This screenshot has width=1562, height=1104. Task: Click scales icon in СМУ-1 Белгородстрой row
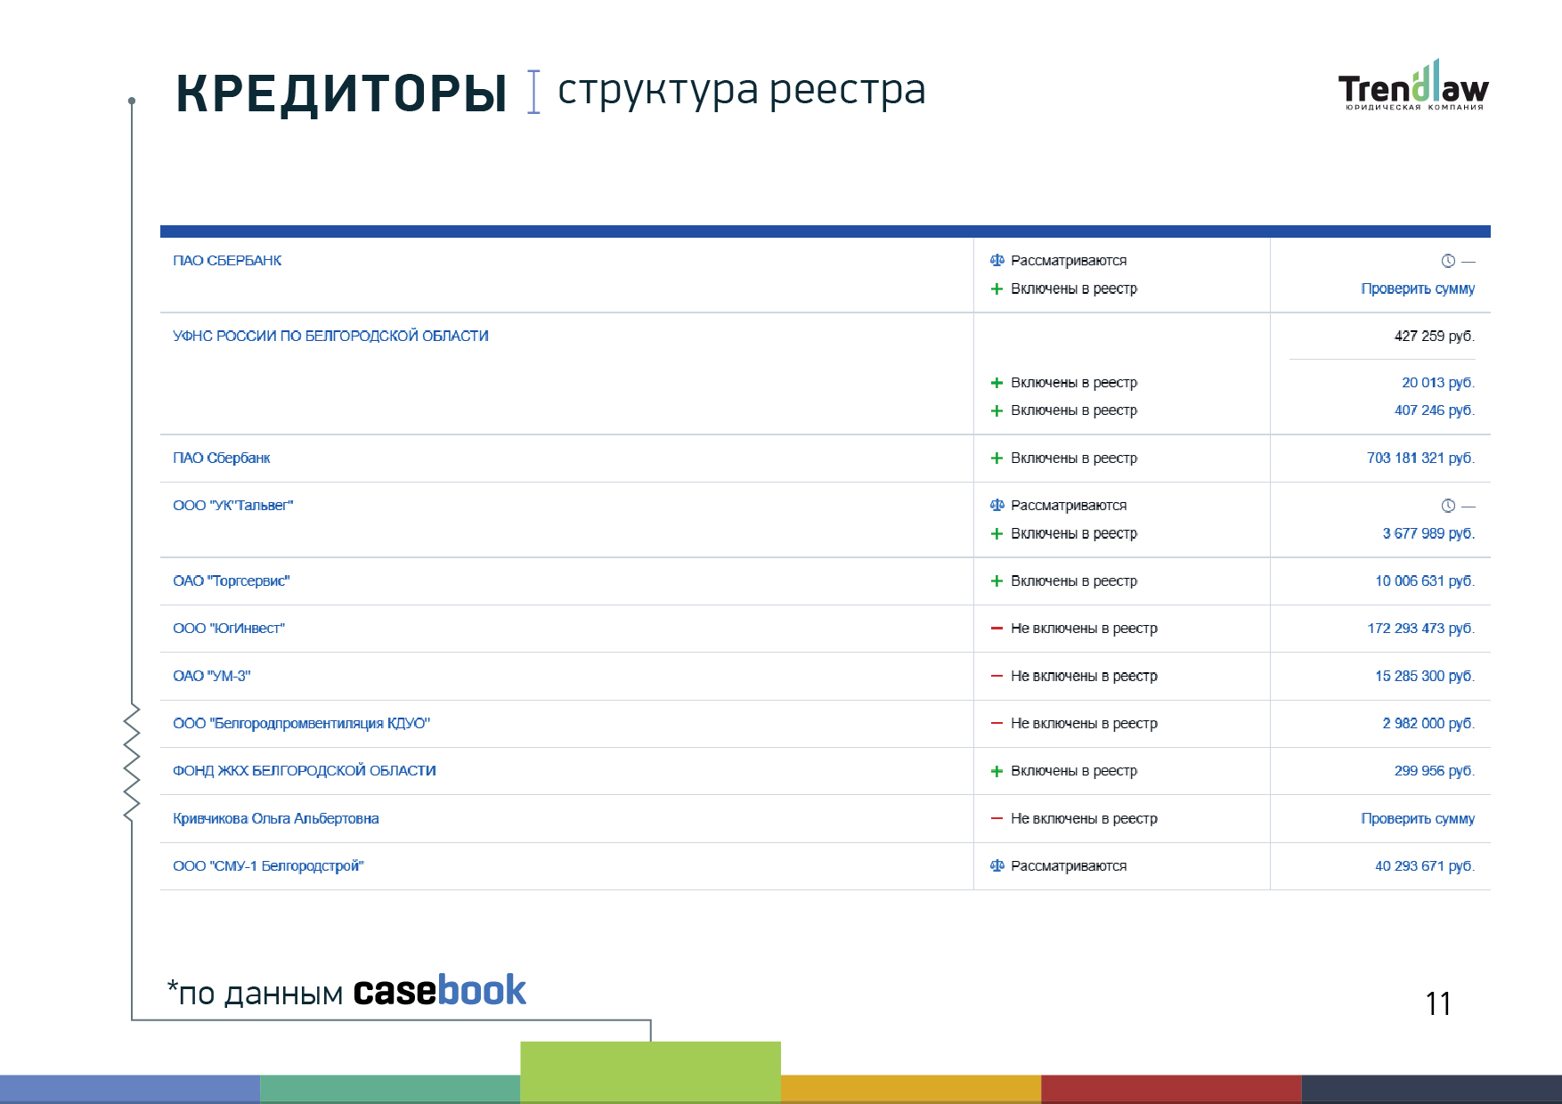point(997,866)
